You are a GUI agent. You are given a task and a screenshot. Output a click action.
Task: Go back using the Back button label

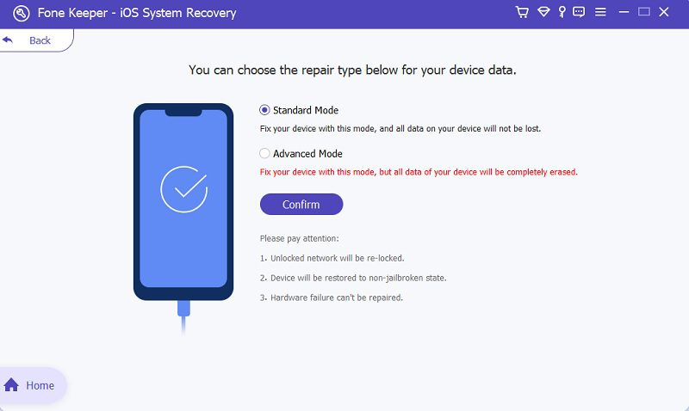click(x=40, y=40)
